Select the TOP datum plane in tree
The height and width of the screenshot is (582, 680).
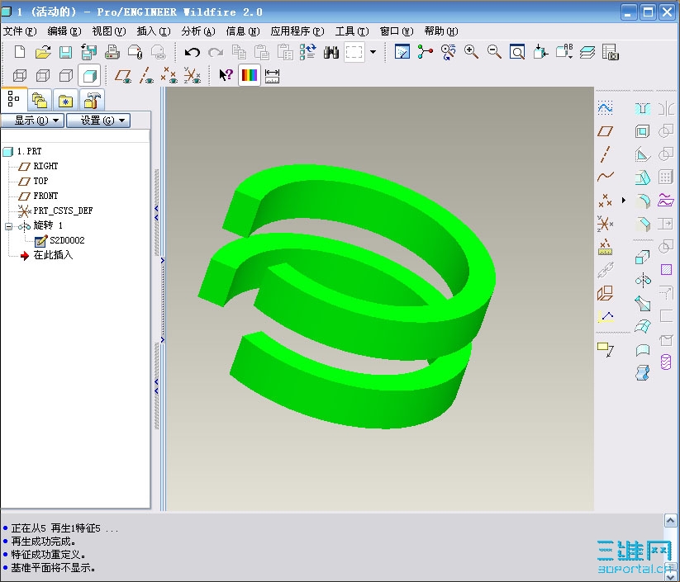click(x=40, y=181)
